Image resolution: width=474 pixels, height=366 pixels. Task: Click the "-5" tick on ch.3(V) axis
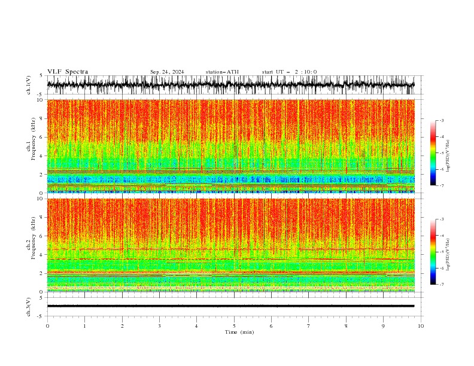pyautogui.click(x=40, y=316)
